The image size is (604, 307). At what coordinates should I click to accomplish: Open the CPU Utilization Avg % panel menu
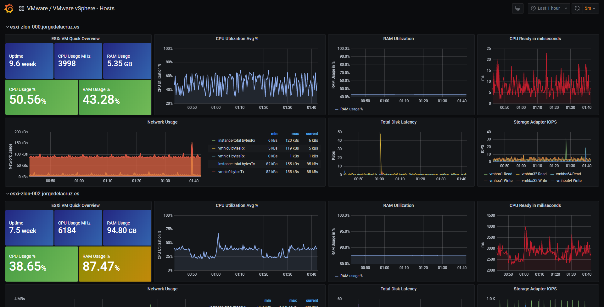[237, 39]
